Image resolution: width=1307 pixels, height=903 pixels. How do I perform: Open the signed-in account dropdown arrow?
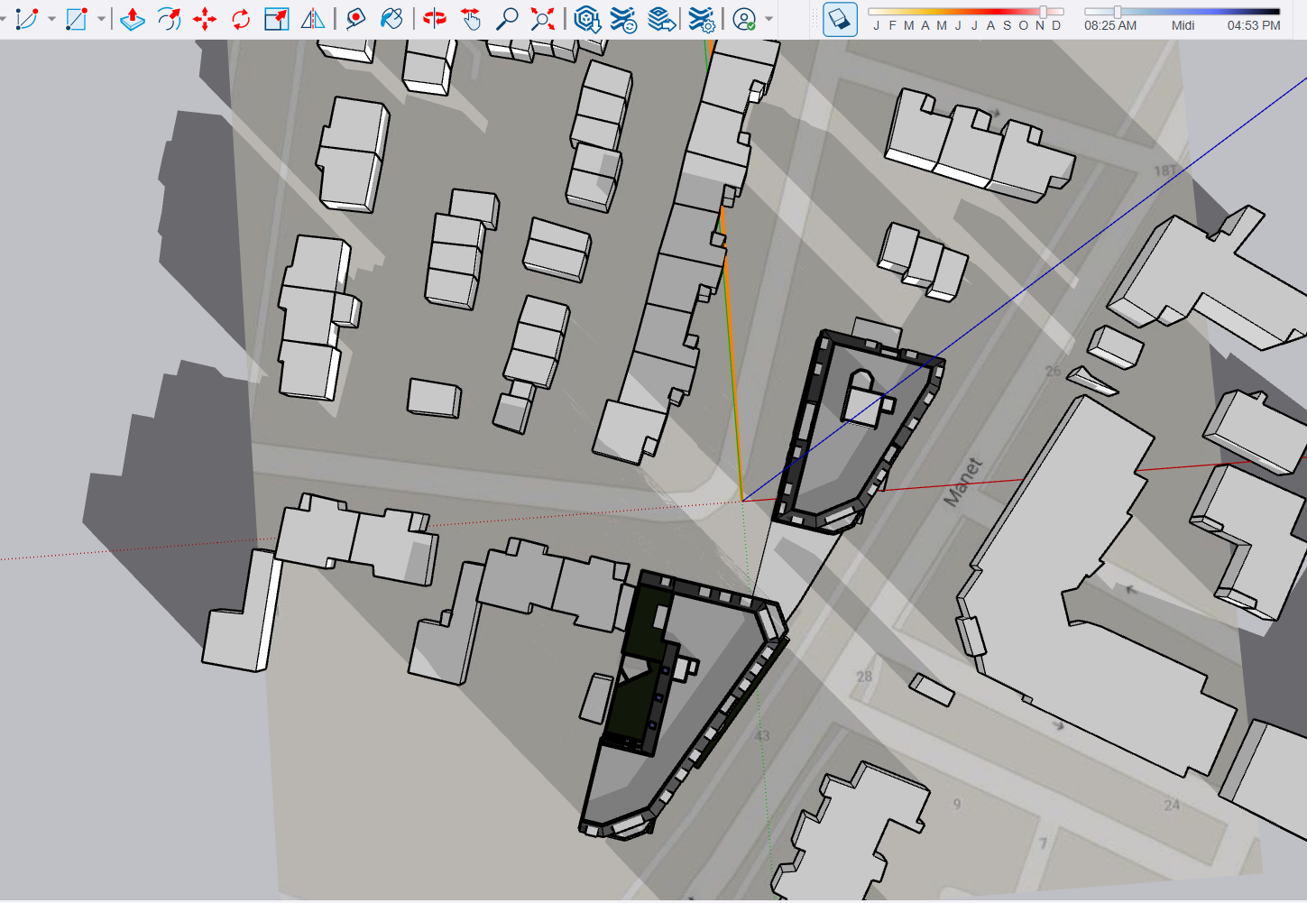point(769,19)
